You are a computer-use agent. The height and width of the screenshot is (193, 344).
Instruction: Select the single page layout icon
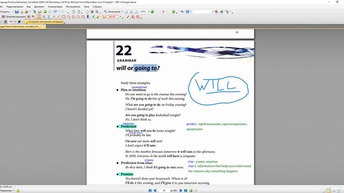click(324, 191)
